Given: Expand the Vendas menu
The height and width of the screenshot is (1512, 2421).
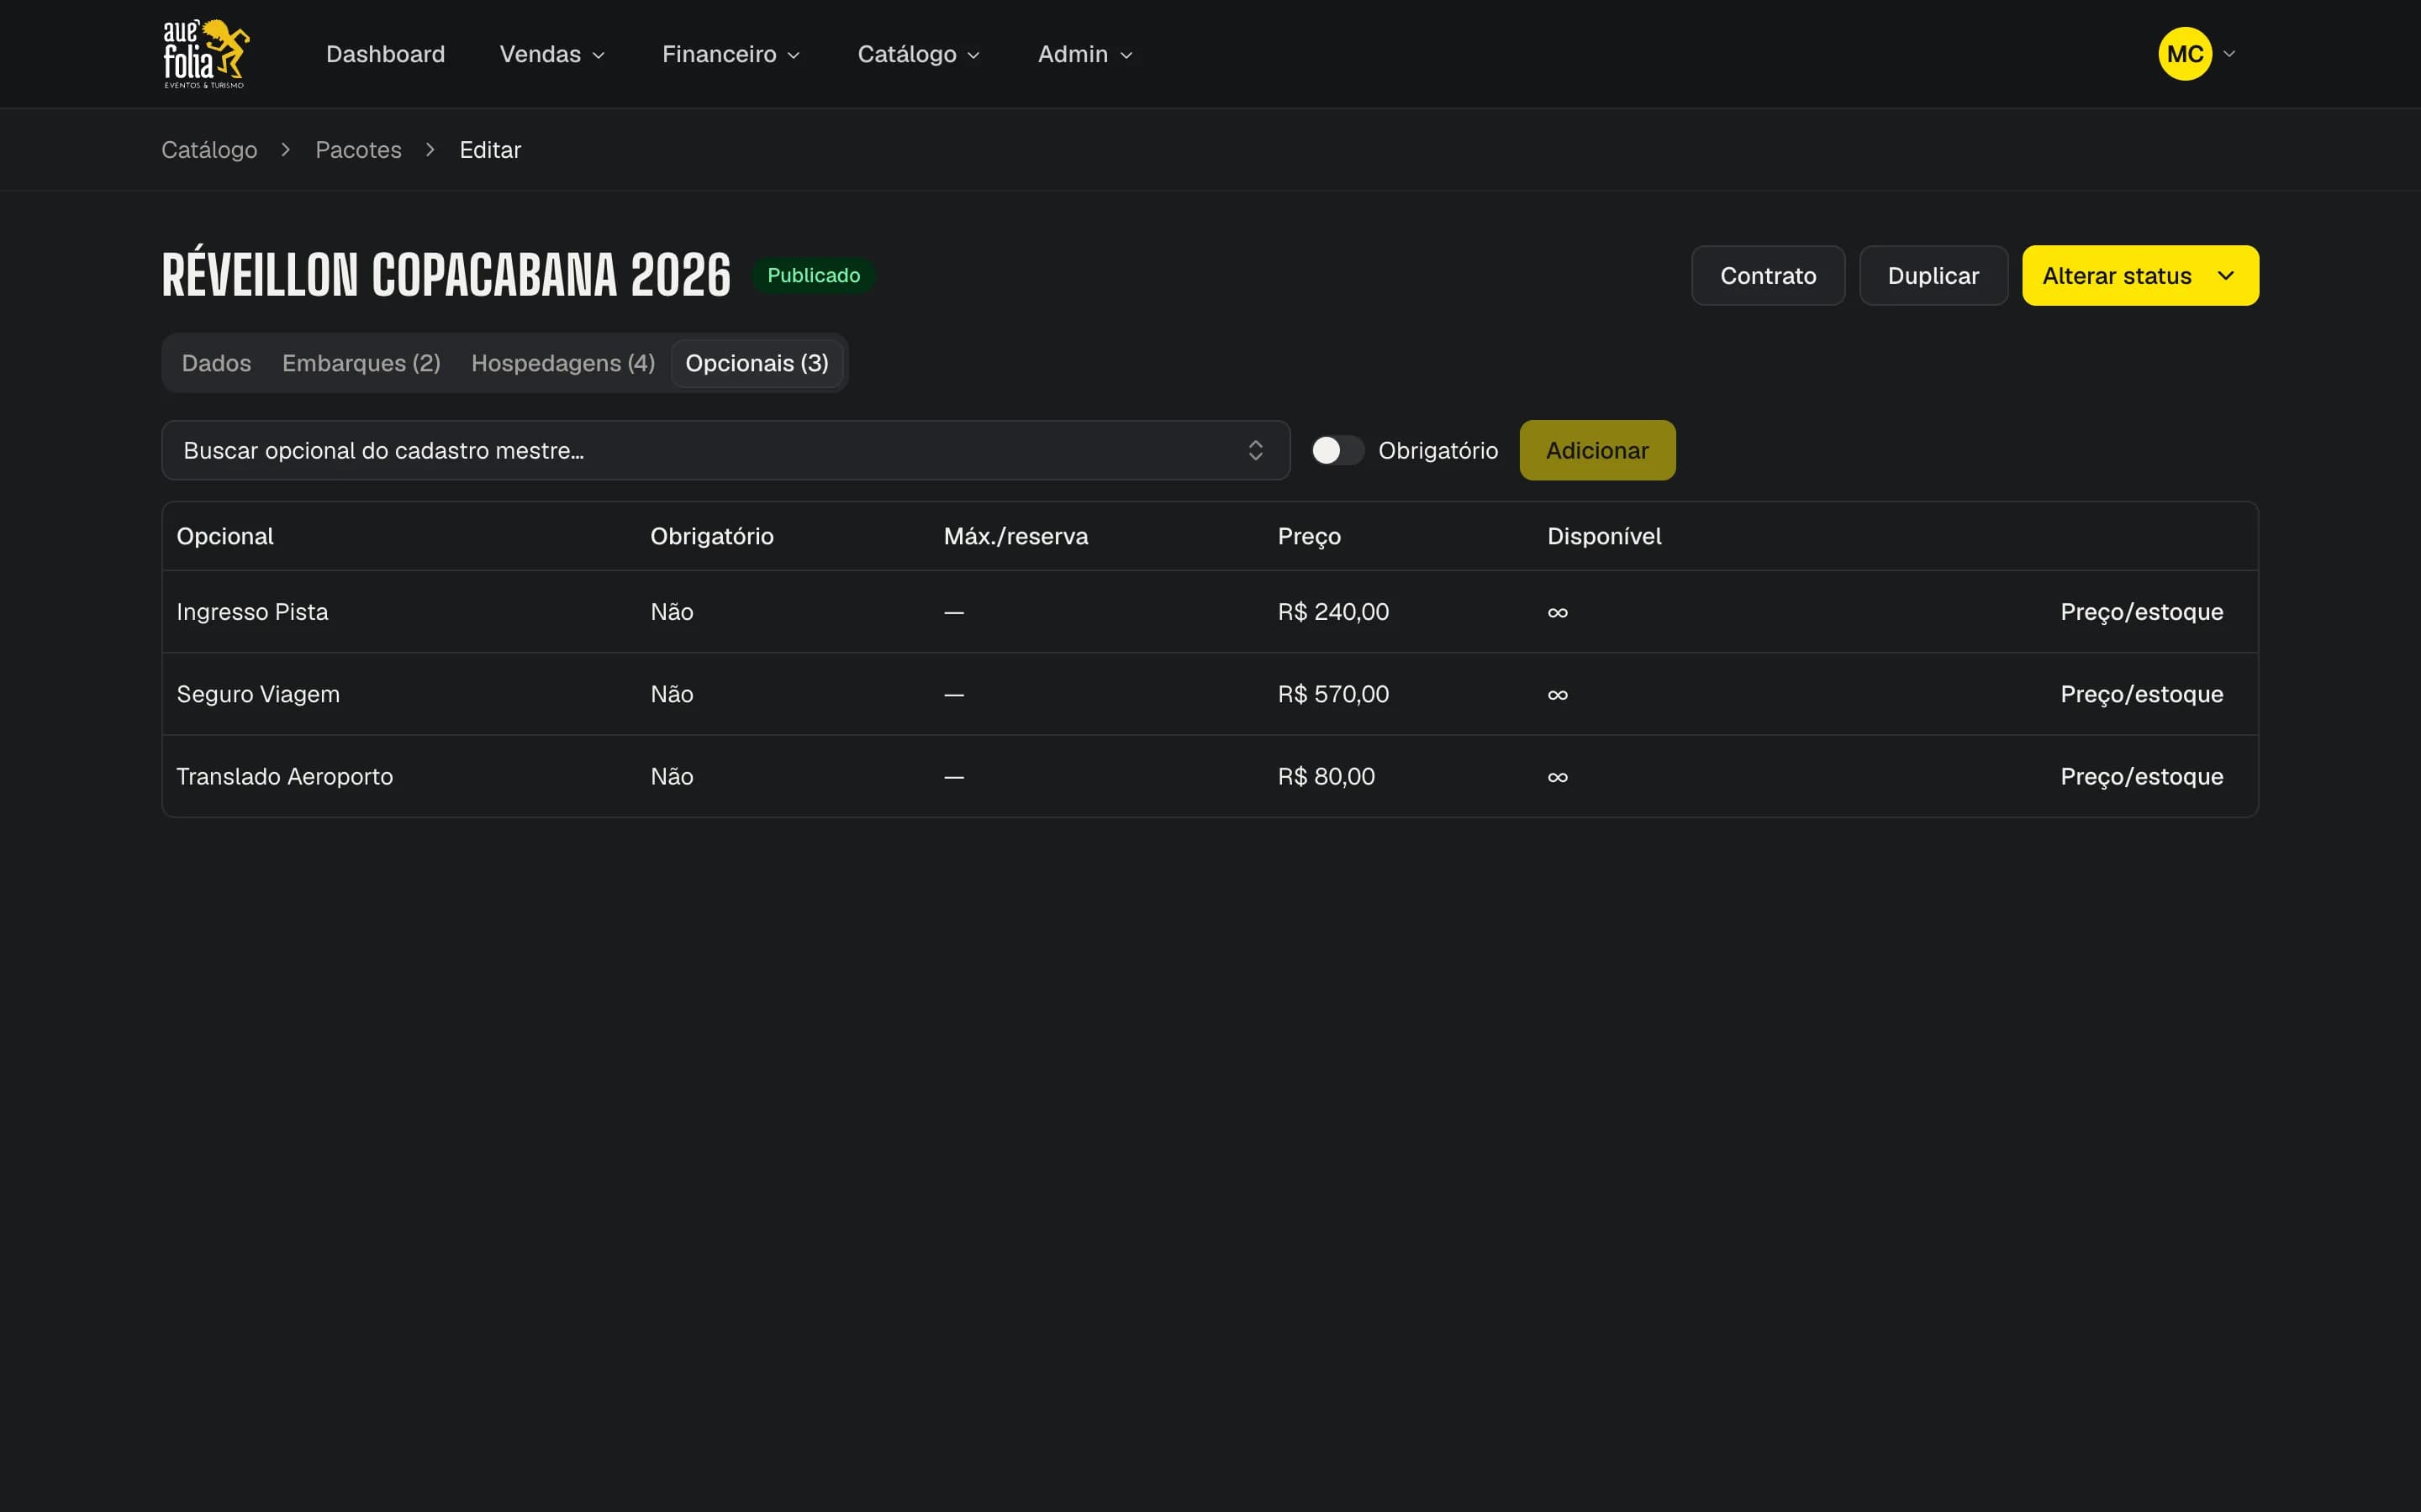Looking at the screenshot, I should (x=552, y=54).
